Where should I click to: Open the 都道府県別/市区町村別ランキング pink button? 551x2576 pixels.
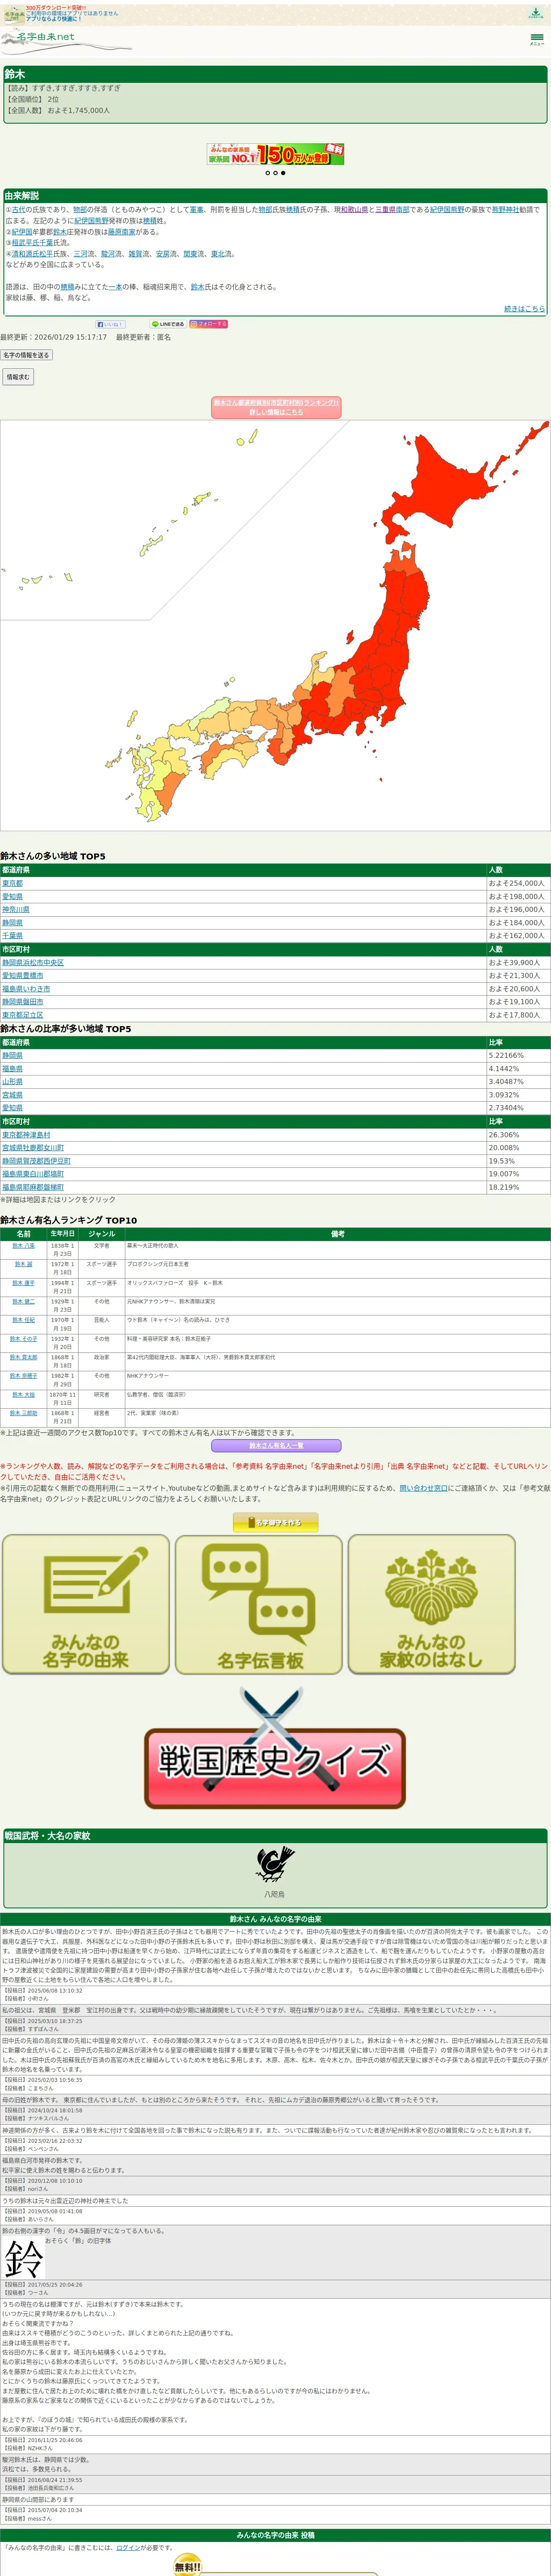click(275, 407)
